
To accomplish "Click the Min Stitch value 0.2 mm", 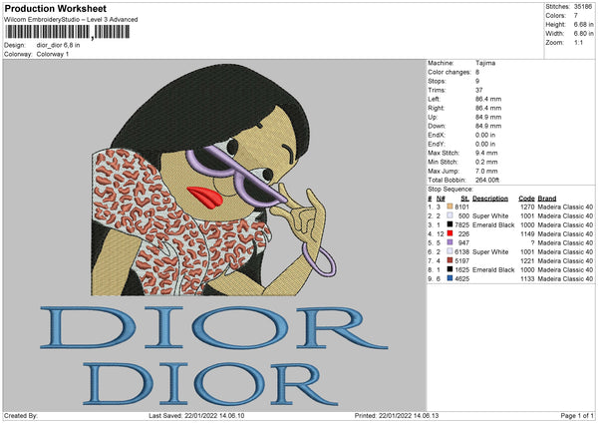I will (486, 162).
